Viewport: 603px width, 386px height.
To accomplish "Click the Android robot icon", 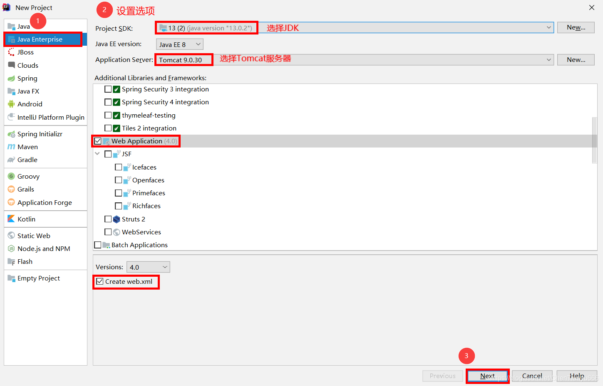I will point(11,104).
